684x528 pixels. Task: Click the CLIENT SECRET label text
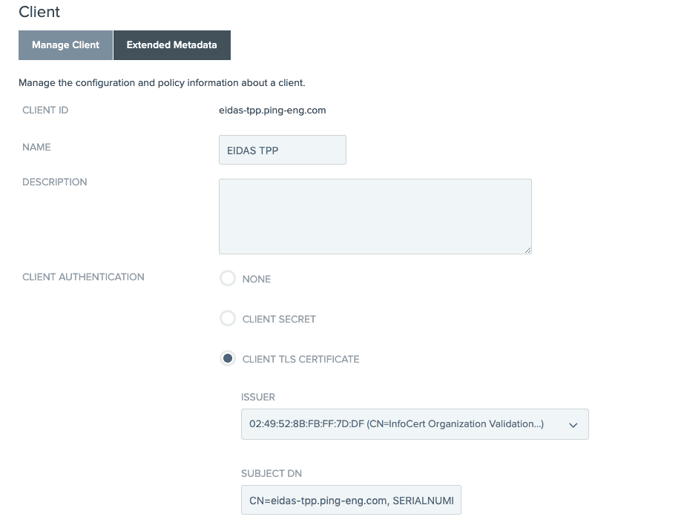[279, 319]
